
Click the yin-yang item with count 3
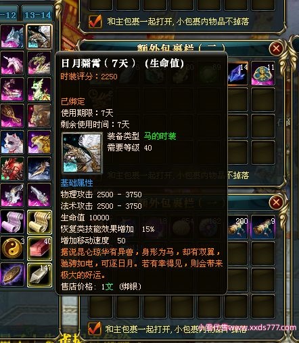click(12, 248)
